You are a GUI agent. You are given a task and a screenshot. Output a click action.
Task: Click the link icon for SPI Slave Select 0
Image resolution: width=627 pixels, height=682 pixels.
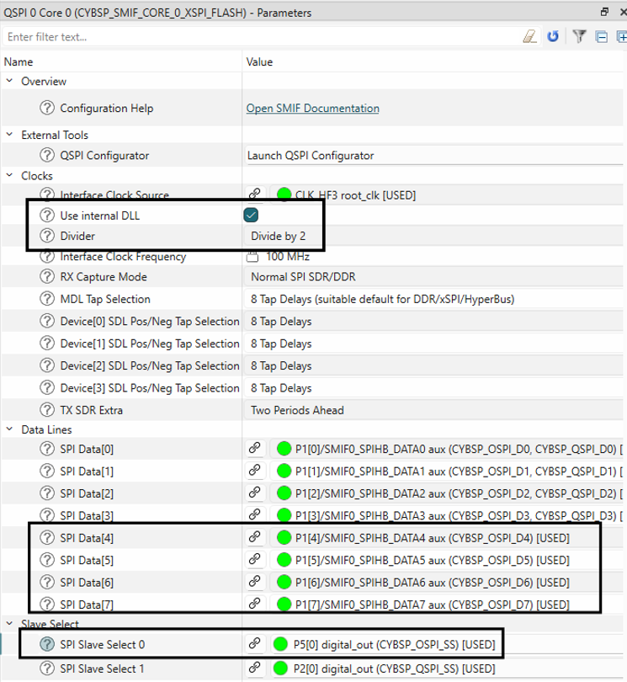click(253, 645)
